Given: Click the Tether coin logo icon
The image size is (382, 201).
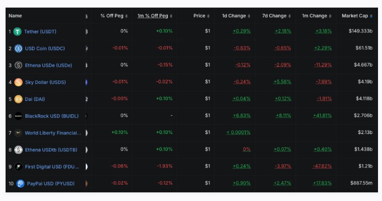Looking at the screenshot, I should tap(17, 31).
